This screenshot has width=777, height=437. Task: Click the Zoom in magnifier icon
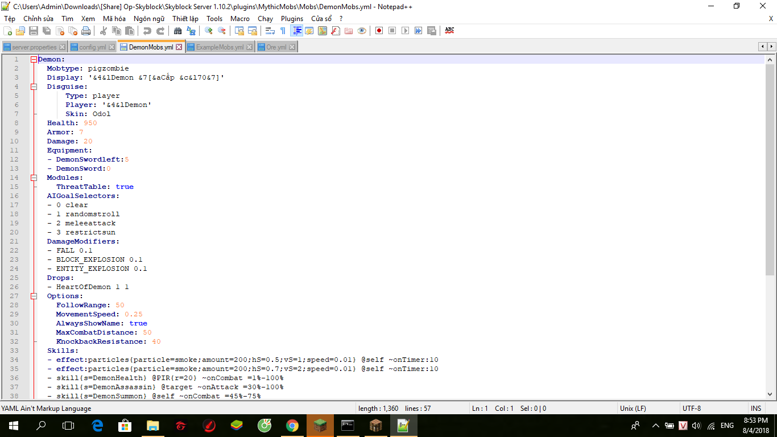point(209,31)
